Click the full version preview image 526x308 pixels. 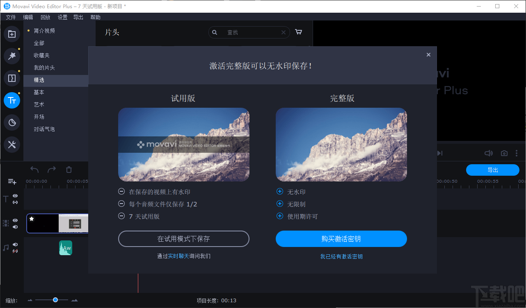pos(341,145)
